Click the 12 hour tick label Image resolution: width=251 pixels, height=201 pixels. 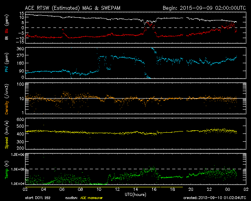117,189
